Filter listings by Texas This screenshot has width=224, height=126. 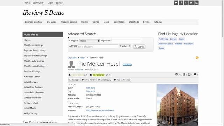pos(161,48)
